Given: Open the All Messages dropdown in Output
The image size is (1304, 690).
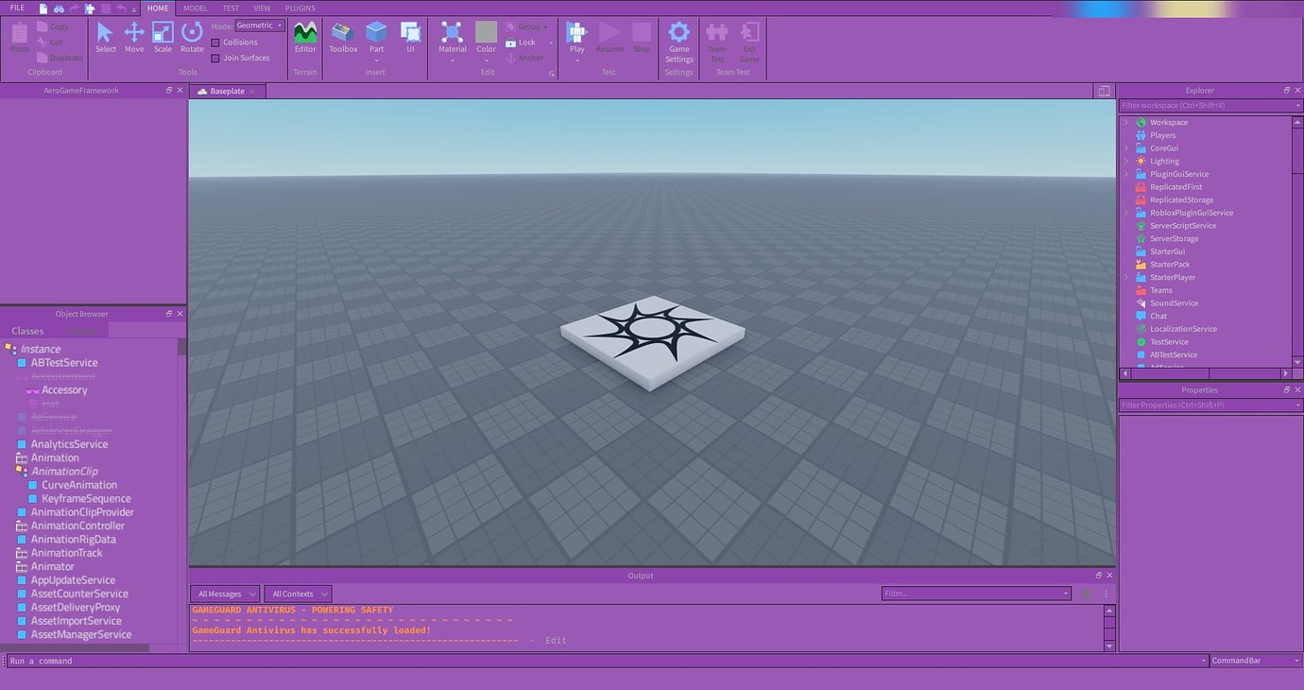Looking at the screenshot, I should pyautogui.click(x=224, y=594).
